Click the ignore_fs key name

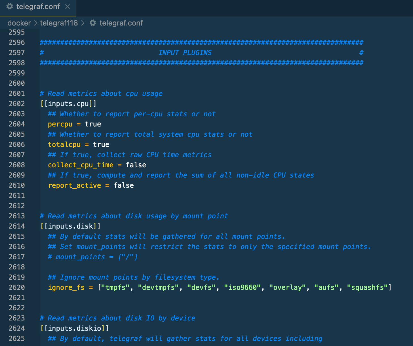(x=66, y=288)
